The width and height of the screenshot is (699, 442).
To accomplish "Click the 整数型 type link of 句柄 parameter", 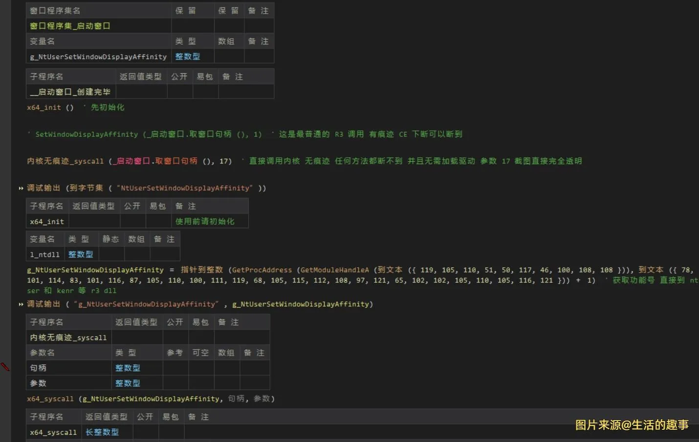I will (x=127, y=368).
